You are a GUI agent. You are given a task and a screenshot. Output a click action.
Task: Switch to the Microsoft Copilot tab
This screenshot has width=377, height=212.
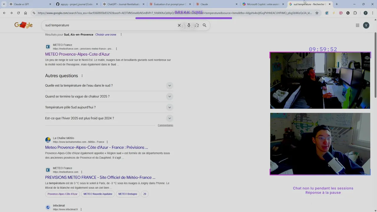[263, 4]
